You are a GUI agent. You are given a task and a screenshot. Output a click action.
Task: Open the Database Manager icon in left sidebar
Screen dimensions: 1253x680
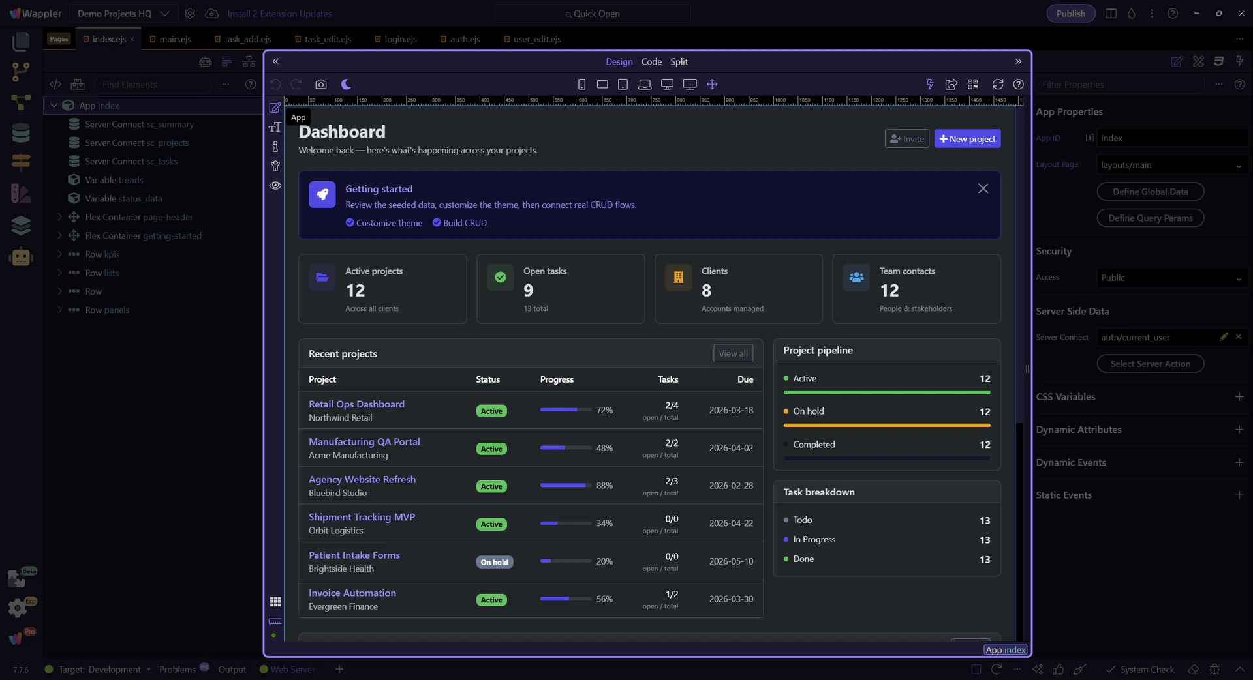21,133
